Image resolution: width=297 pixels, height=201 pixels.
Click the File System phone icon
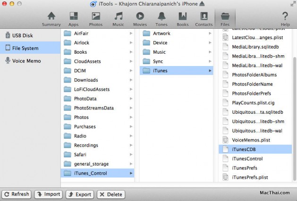[8, 48]
